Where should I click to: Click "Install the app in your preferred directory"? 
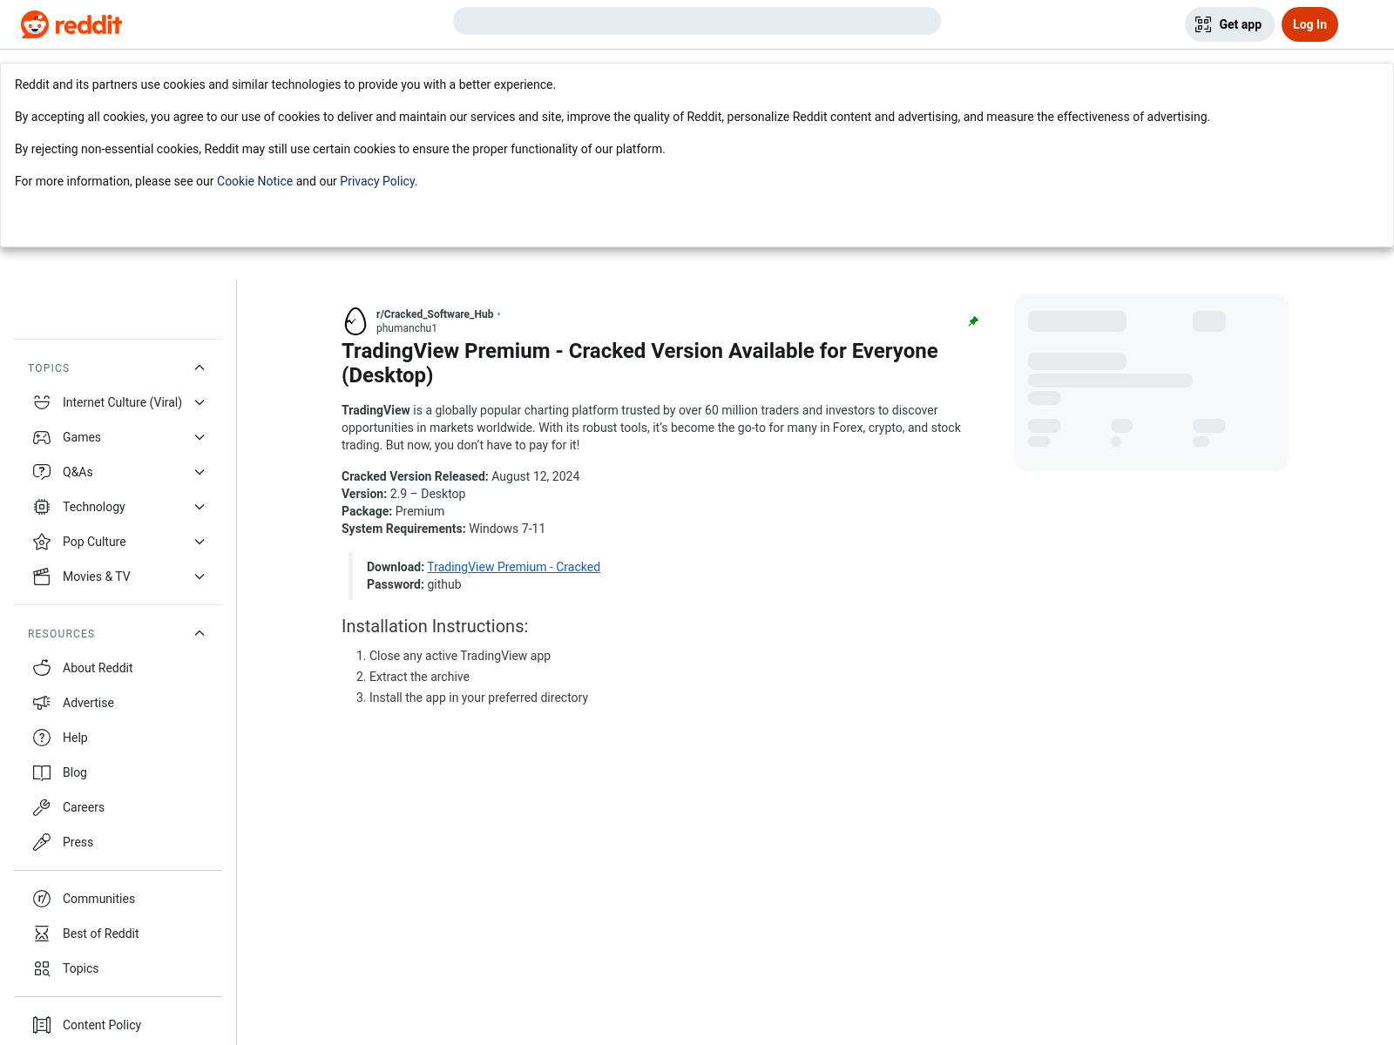tap(478, 698)
